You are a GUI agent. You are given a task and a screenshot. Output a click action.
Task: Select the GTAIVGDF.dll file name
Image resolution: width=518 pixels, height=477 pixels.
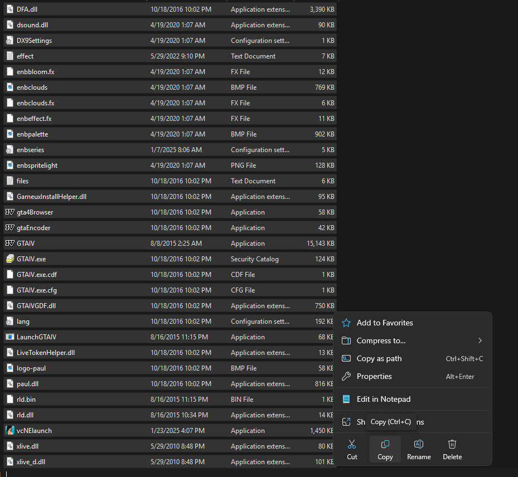[x=36, y=306]
